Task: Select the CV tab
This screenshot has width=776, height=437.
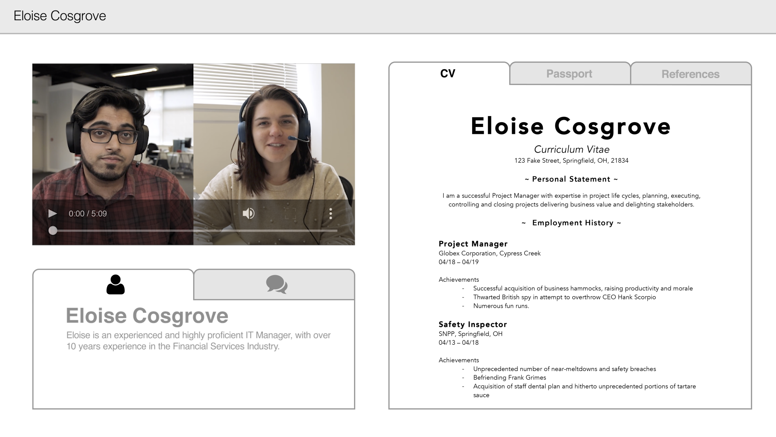Action: click(447, 74)
